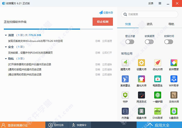182x128 pixels.
Task: Click 立即清除 for 打开保存通用对话框 history
Action: point(107,64)
